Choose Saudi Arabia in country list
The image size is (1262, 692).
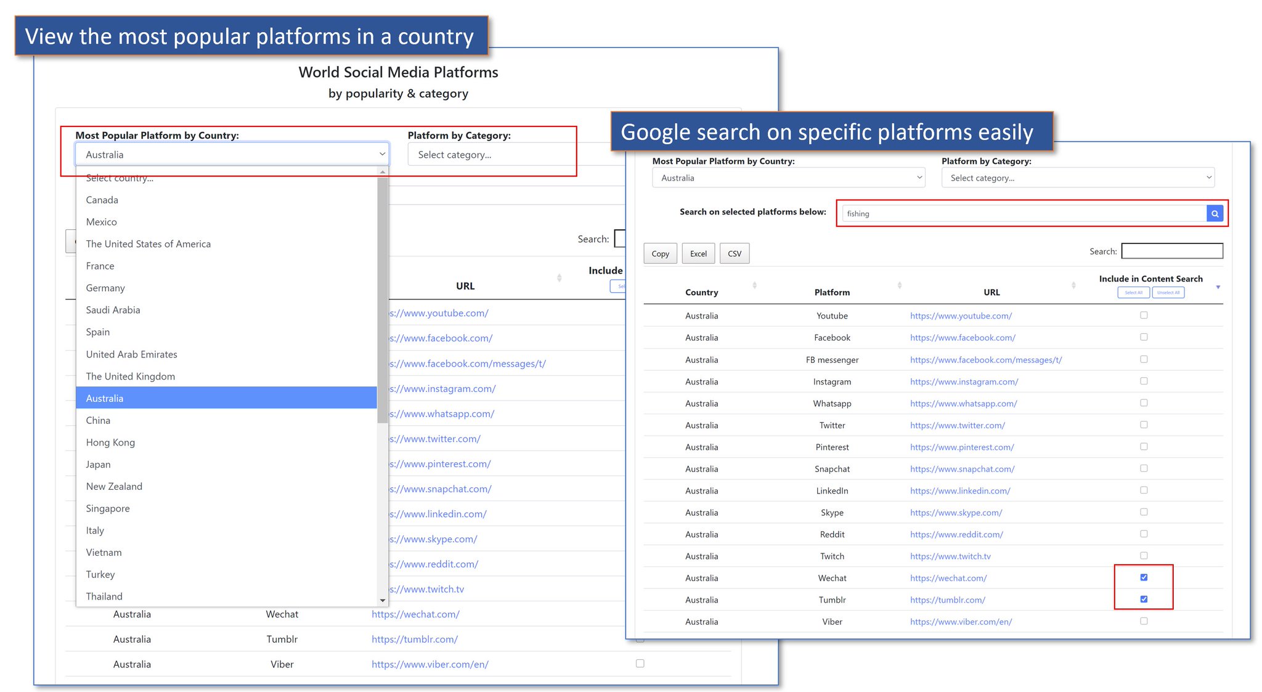point(113,310)
